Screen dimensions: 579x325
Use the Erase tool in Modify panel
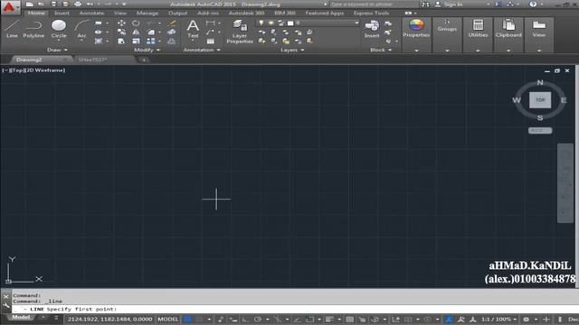172,23
